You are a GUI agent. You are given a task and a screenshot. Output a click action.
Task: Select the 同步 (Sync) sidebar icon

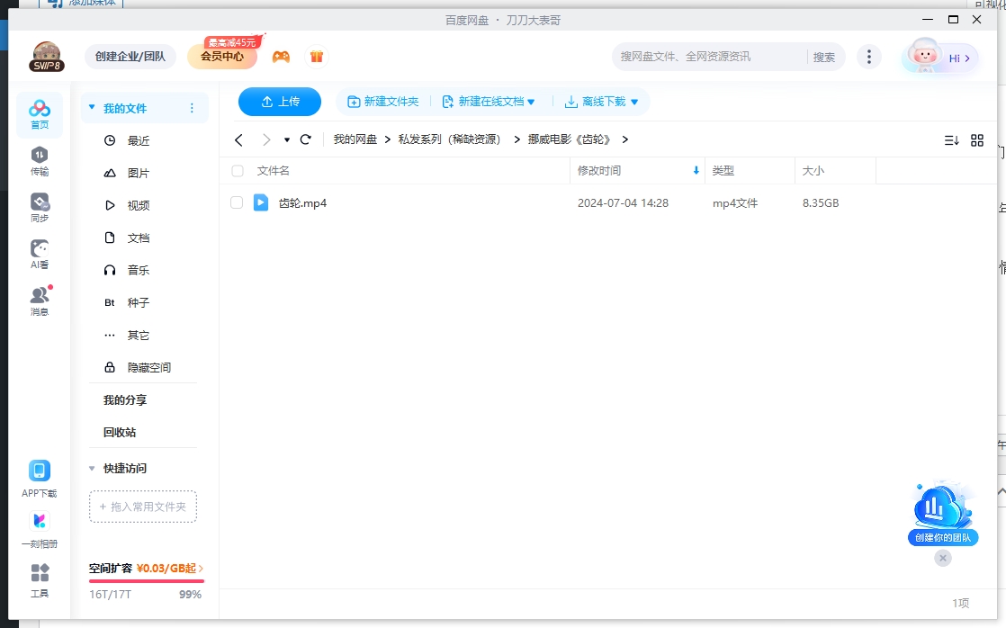(39, 205)
